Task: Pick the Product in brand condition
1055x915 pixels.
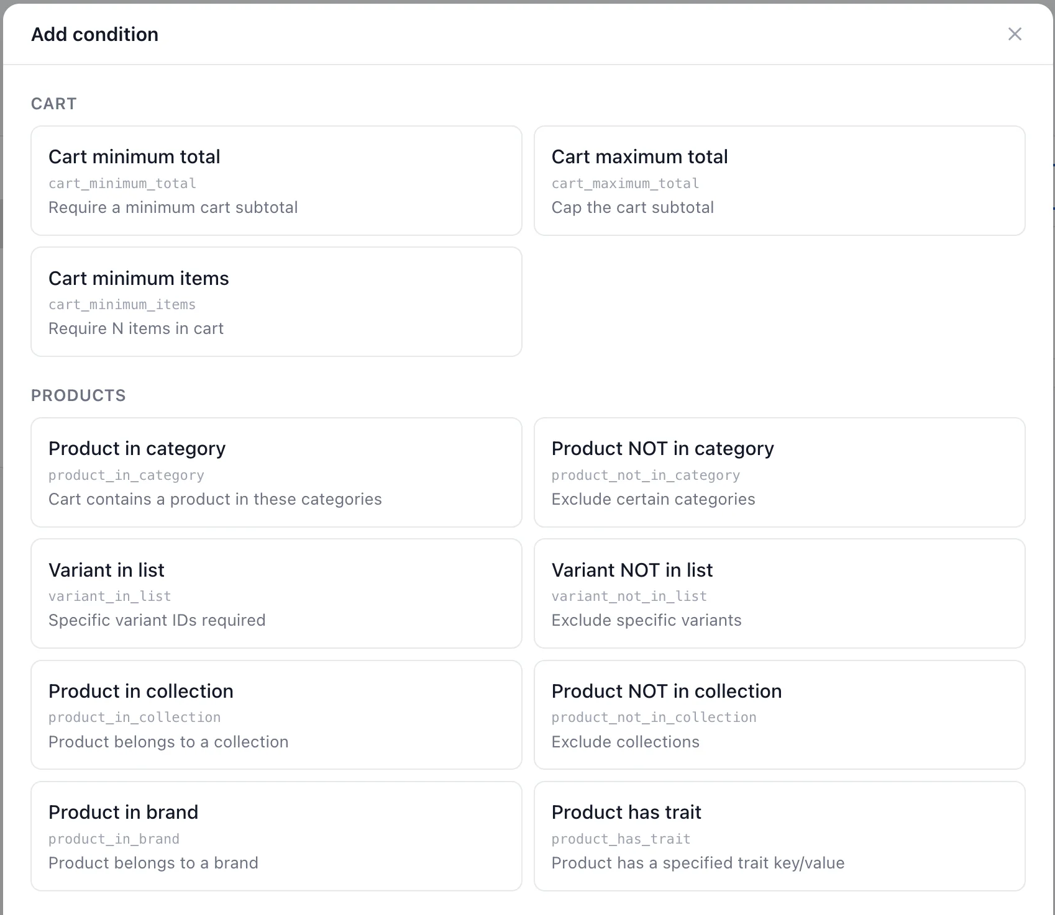Action: click(276, 836)
